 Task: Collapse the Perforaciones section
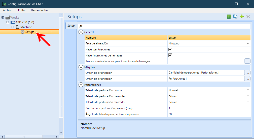[x=81, y=85]
